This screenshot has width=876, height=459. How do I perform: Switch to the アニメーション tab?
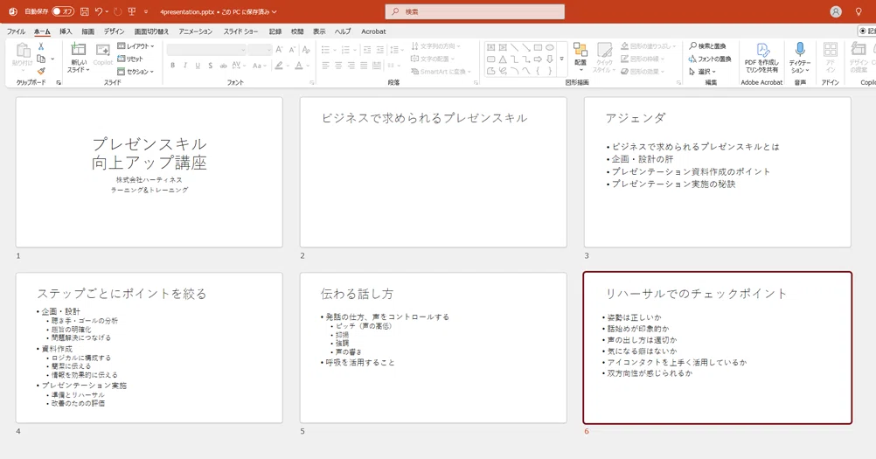click(196, 31)
